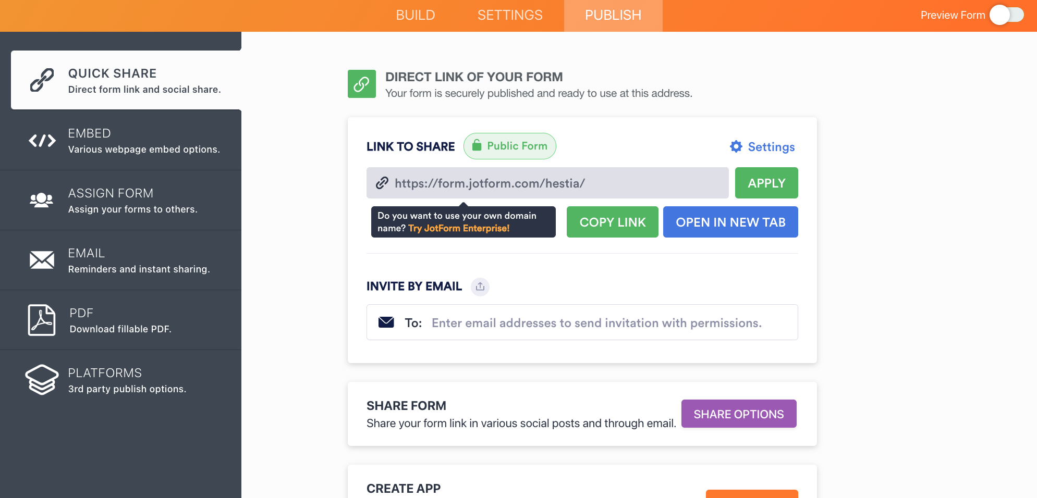Switch to the BUILD tab

(416, 16)
